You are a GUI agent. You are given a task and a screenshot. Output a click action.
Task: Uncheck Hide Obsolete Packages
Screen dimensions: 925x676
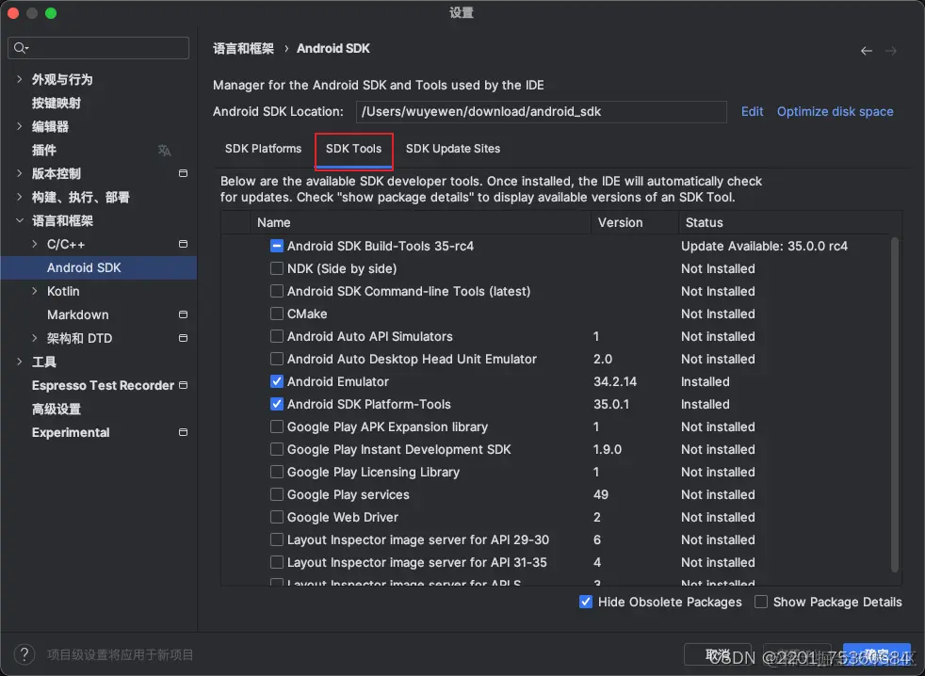pos(585,602)
